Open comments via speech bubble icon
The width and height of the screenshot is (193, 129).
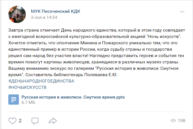[x=35, y=121]
